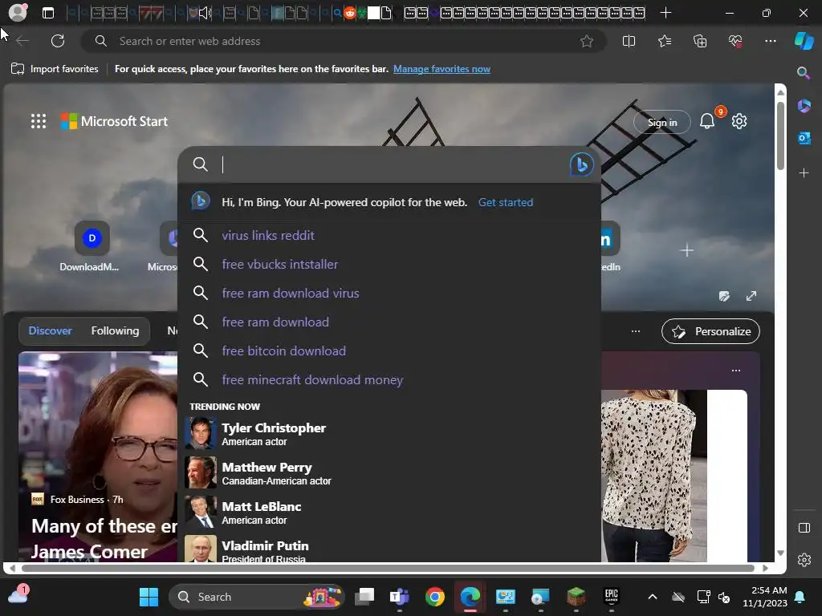Open Minecraft from taskbar
The width and height of the screenshot is (822, 616).
click(x=576, y=597)
